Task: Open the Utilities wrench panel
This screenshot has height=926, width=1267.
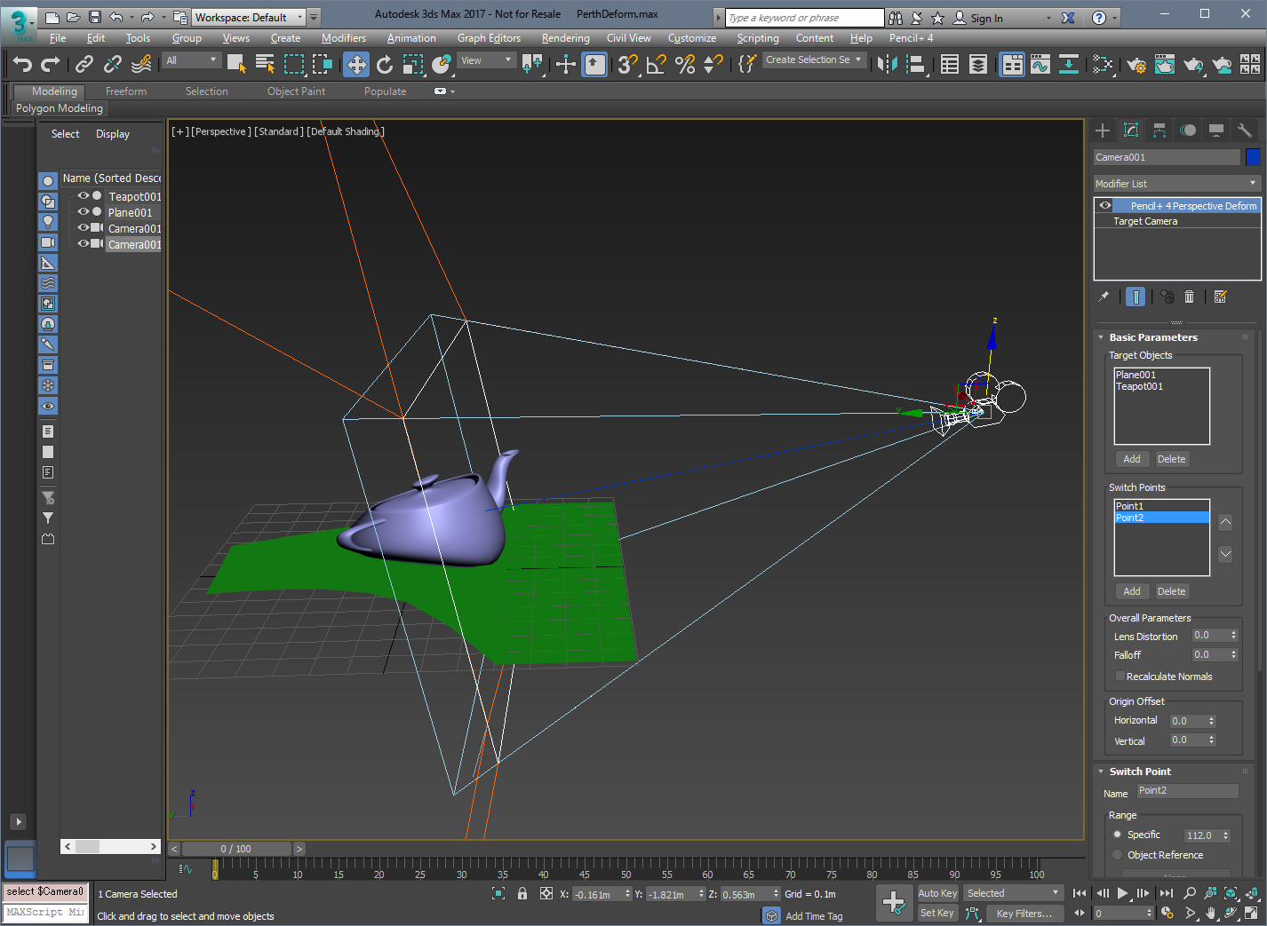Action: click(x=1244, y=131)
